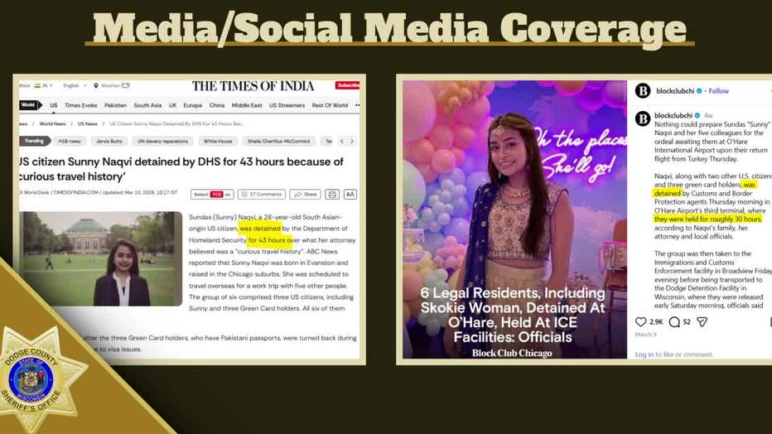Image resolution: width=772 pixels, height=434 pixels.
Task: Select the Pakistan tab in the navigation
Action: click(x=115, y=105)
